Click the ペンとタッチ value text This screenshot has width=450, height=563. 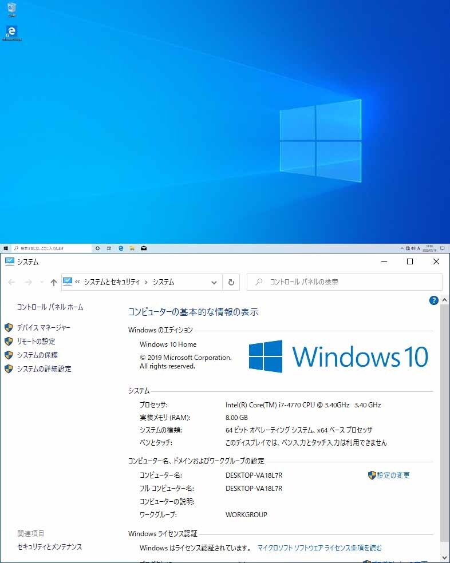click(x=306, y=443)
